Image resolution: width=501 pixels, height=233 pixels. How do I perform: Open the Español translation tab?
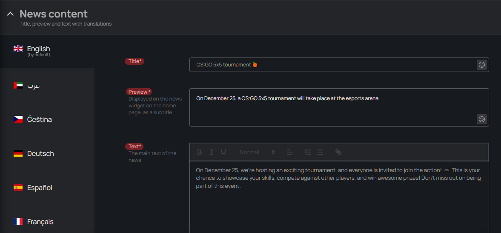click(39, 187)
